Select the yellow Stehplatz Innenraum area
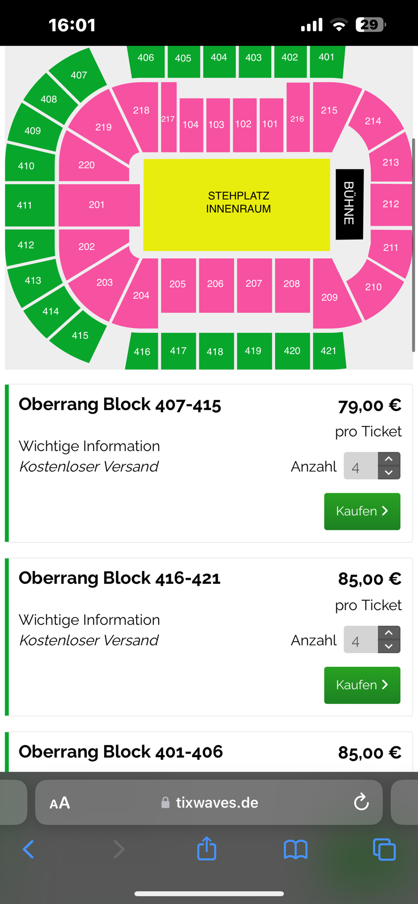Viewport: 418px width, 904px height. coord(237,202)
